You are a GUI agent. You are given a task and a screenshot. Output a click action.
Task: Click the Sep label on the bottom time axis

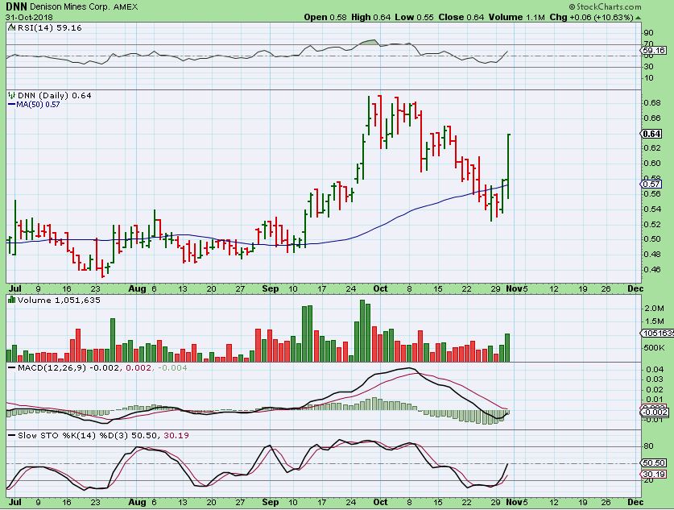click(x=271, y=503)
